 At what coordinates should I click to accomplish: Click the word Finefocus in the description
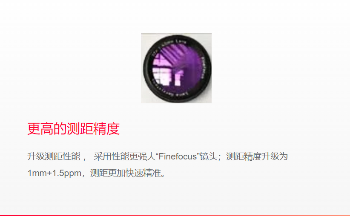click(x=178, y=156)
